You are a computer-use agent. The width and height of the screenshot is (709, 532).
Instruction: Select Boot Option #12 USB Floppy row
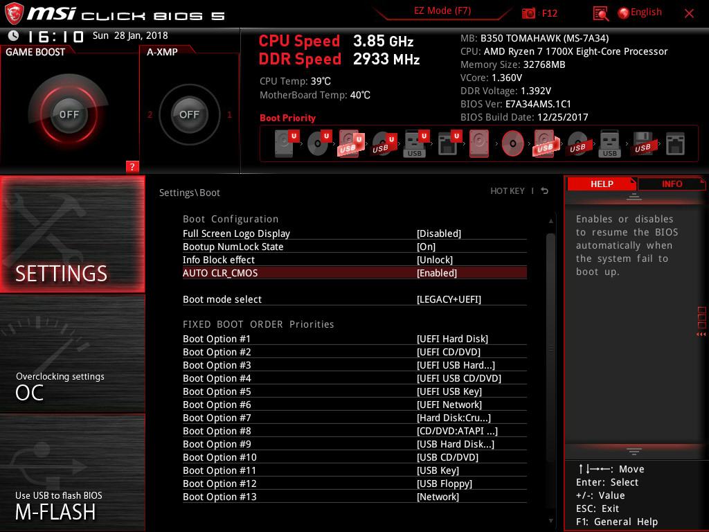[354, 484]
